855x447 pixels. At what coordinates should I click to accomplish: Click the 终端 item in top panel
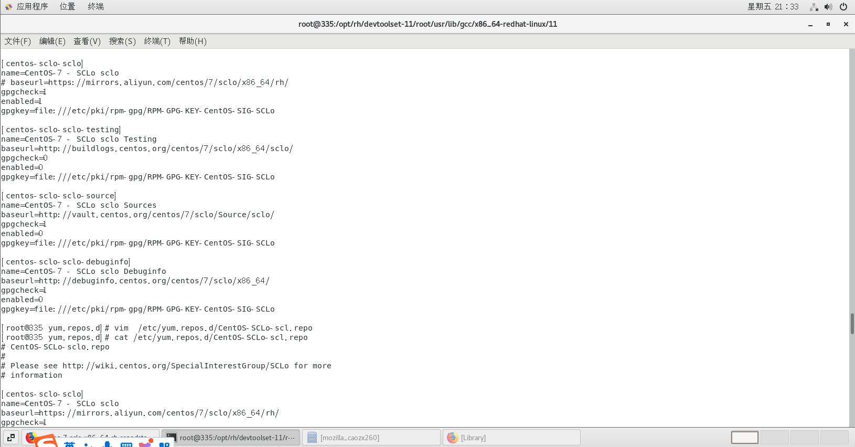[x=96, y=7]
